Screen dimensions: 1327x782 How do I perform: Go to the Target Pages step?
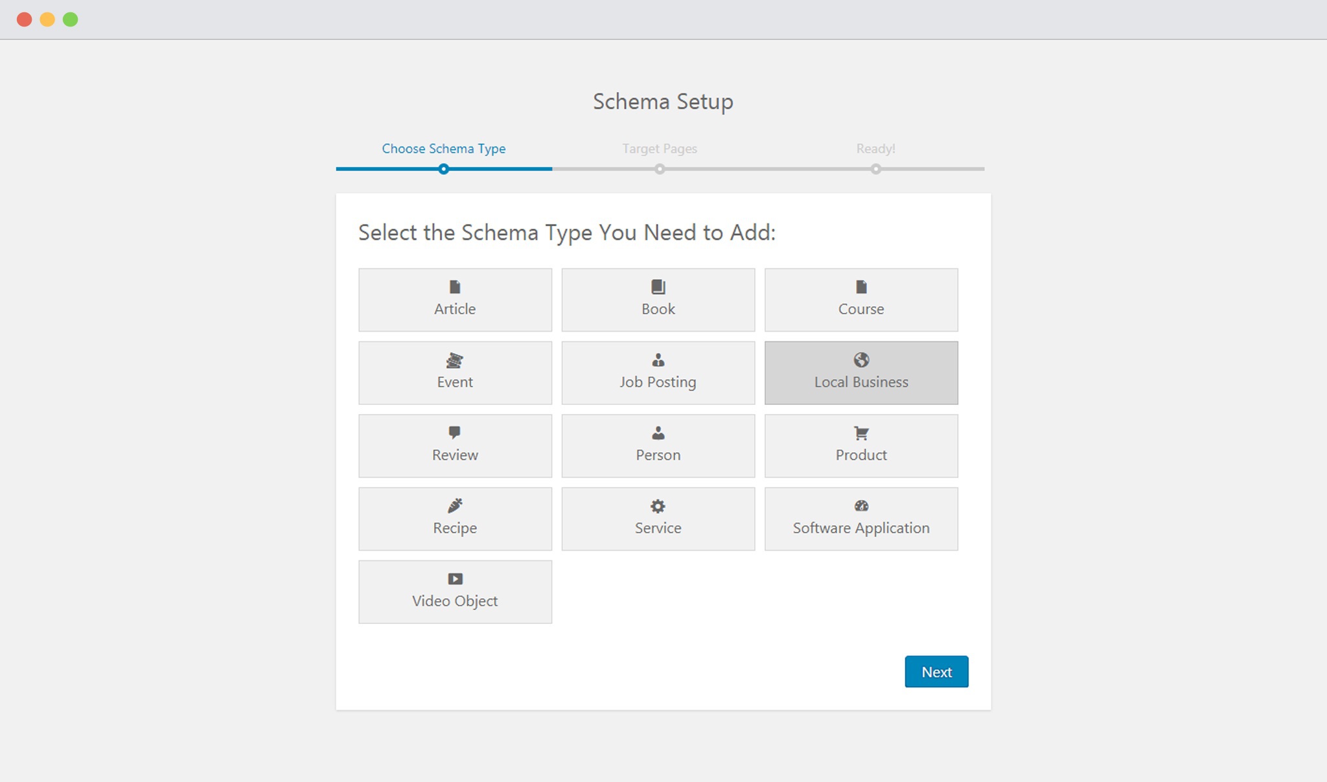tap(659, 148)
